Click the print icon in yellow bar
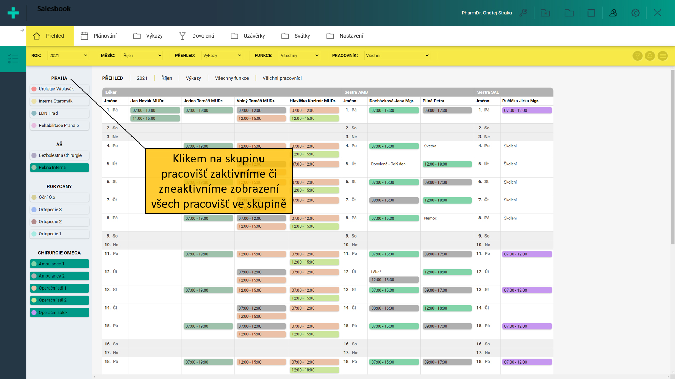 [650, 56]
